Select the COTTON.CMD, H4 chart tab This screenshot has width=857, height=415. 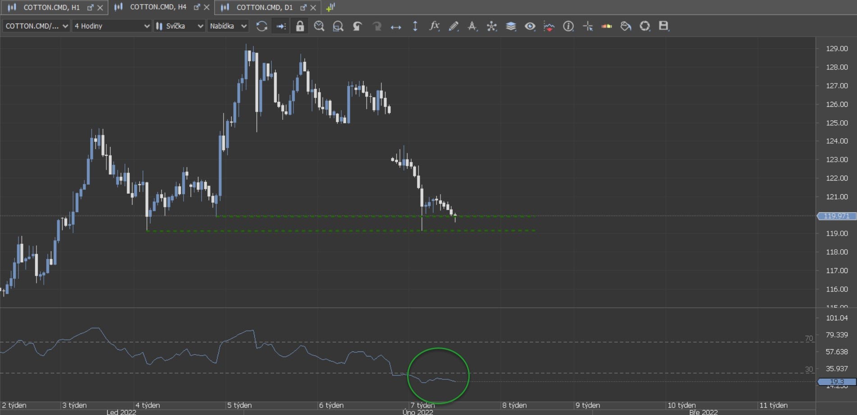(x=158, y=7)
